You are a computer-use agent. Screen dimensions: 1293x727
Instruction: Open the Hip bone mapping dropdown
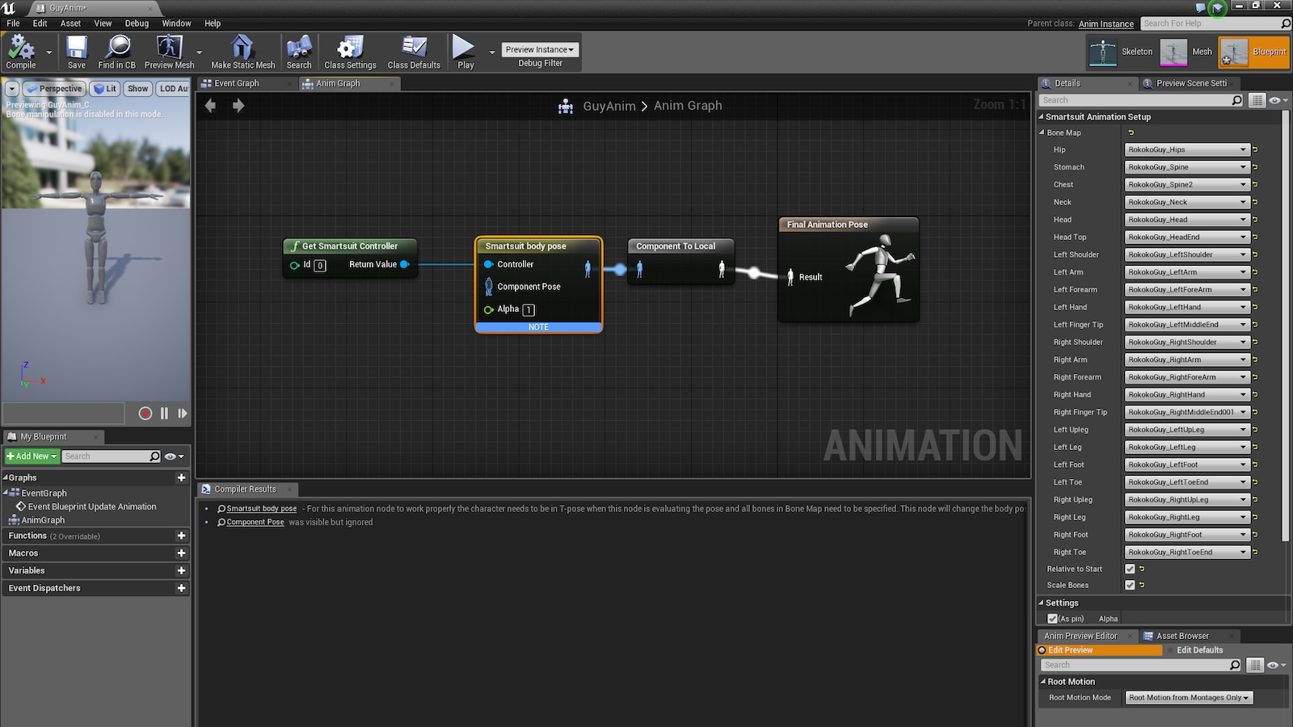1186,149
